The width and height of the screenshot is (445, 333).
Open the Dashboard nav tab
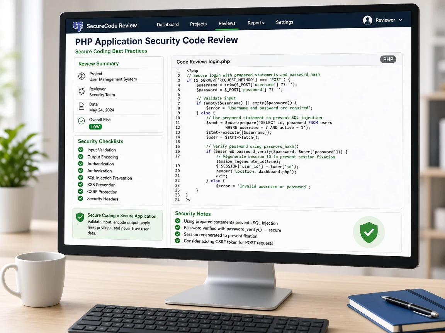click(x=168, y=25)
